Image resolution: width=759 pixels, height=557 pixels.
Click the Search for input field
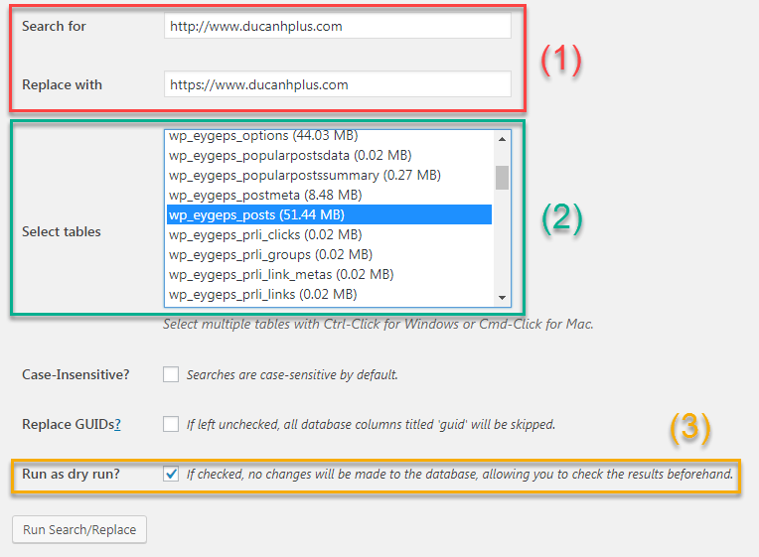337,26
